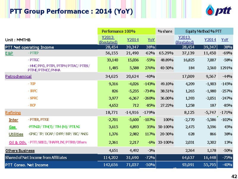This screenshot has width=238, height=179.
Task: Click the slide title PTT Group Performance
Action: [71, 11]
